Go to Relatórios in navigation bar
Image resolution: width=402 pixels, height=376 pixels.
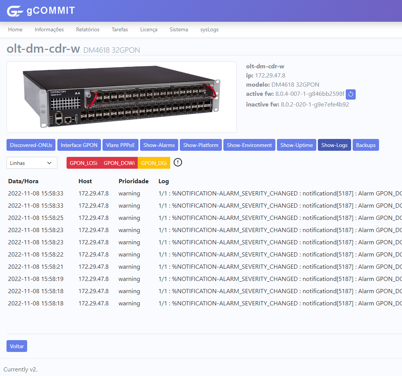pos(88,29)
